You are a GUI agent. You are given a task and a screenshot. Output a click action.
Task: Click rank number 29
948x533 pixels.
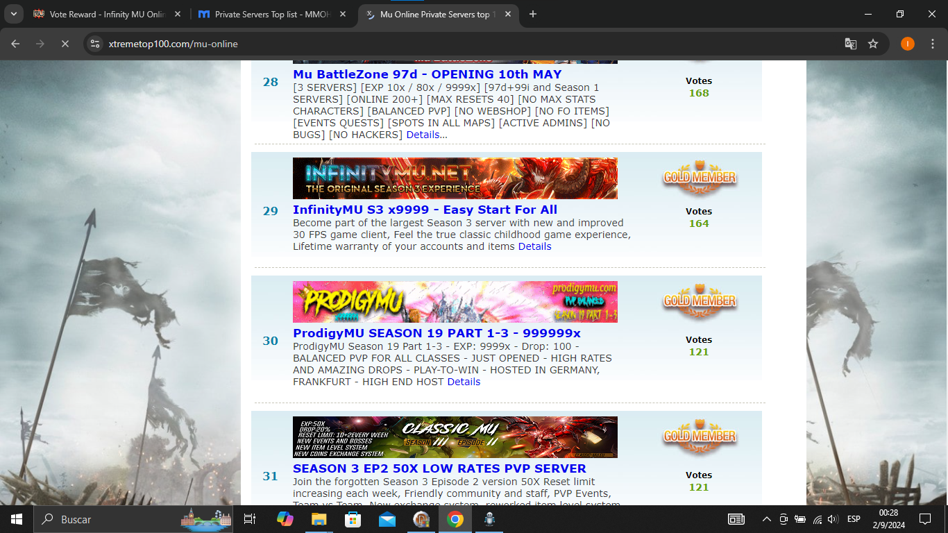tap(270, 211)
